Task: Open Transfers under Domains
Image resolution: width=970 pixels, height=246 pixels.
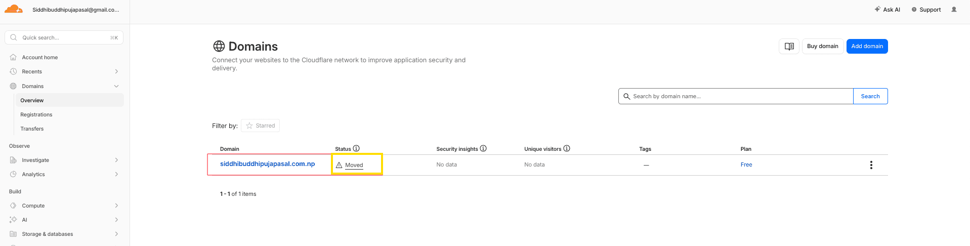Action: (x=32, y=129)
